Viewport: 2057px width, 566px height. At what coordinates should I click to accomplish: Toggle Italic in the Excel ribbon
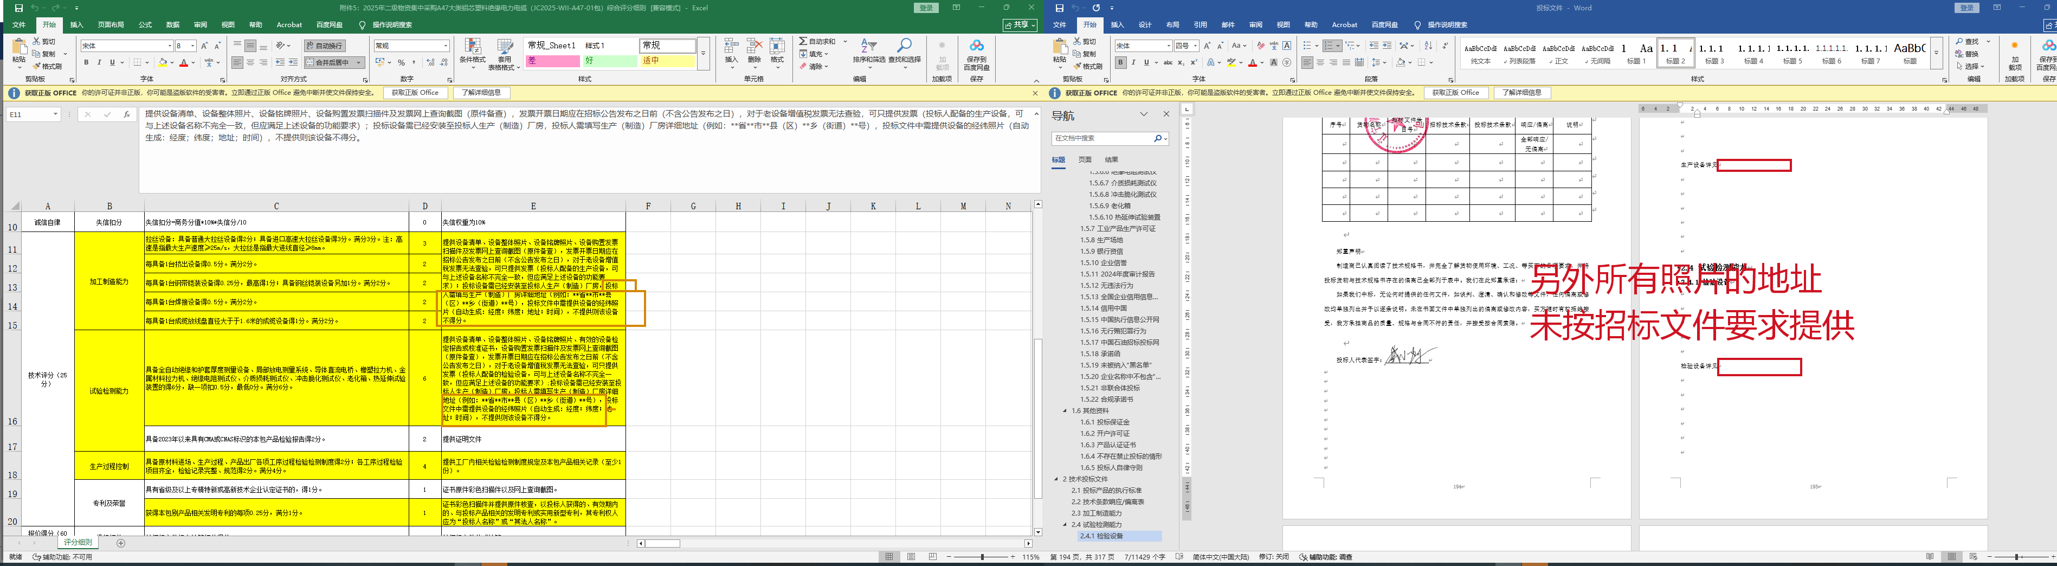click(x=98, y=62)
